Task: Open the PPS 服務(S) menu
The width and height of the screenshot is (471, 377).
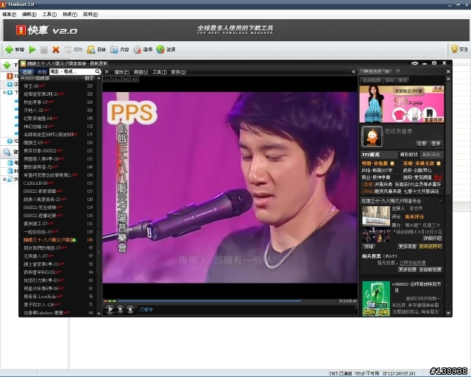Action: [x=178, y=72]
